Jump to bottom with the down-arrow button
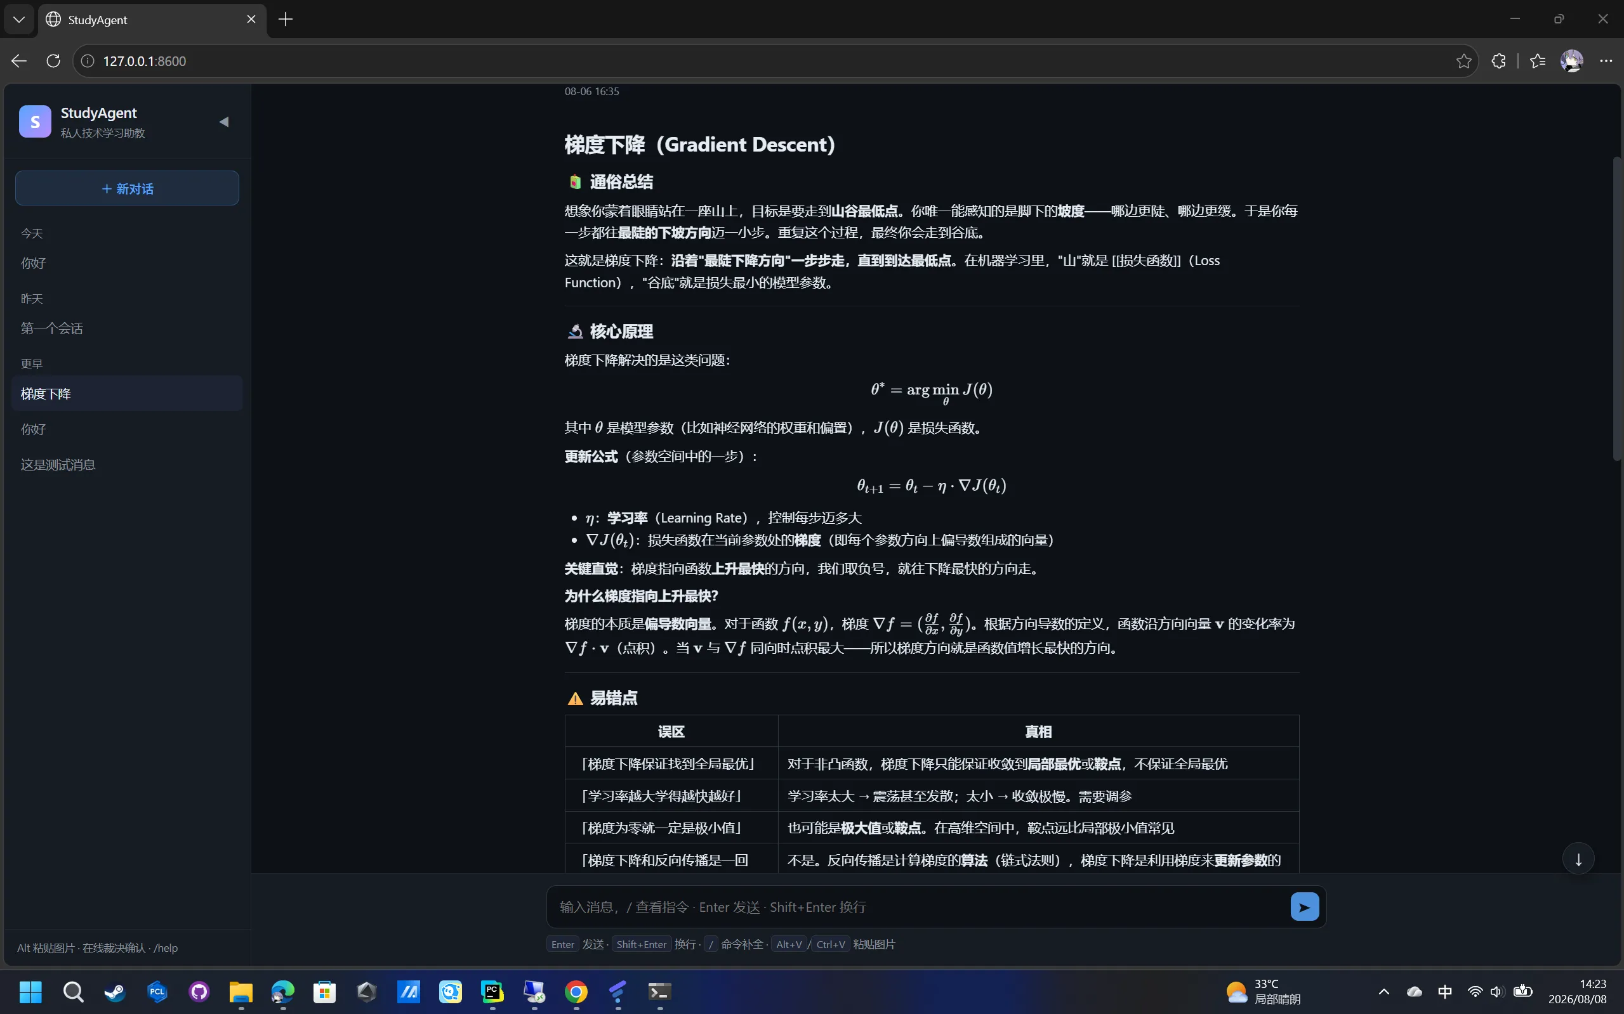Screen dimensions: 1624x1014 click(x=1578, y=859)
